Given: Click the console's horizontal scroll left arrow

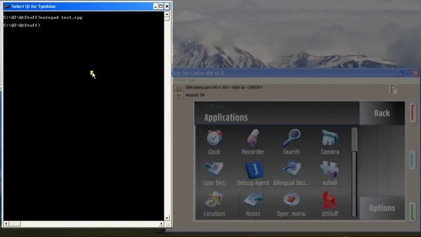Looking at the screenshot, I should coord(6,224).
